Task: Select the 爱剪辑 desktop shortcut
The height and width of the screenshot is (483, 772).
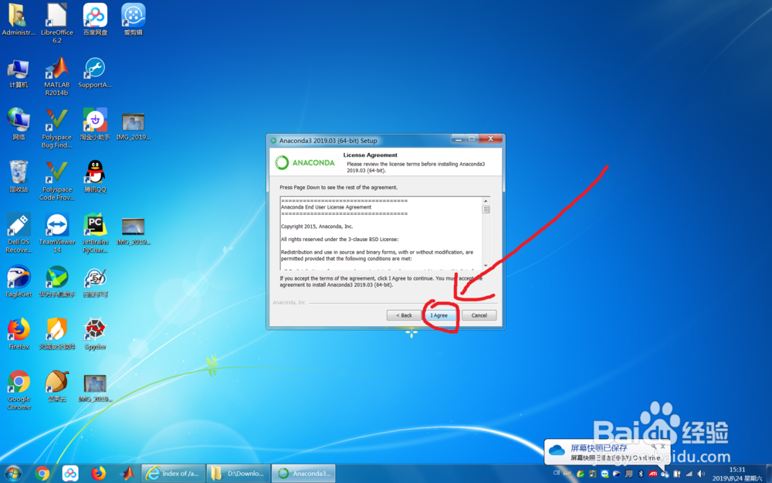Action: (134, 20)
